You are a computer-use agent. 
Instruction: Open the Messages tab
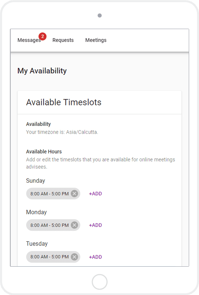click(29, 40)
